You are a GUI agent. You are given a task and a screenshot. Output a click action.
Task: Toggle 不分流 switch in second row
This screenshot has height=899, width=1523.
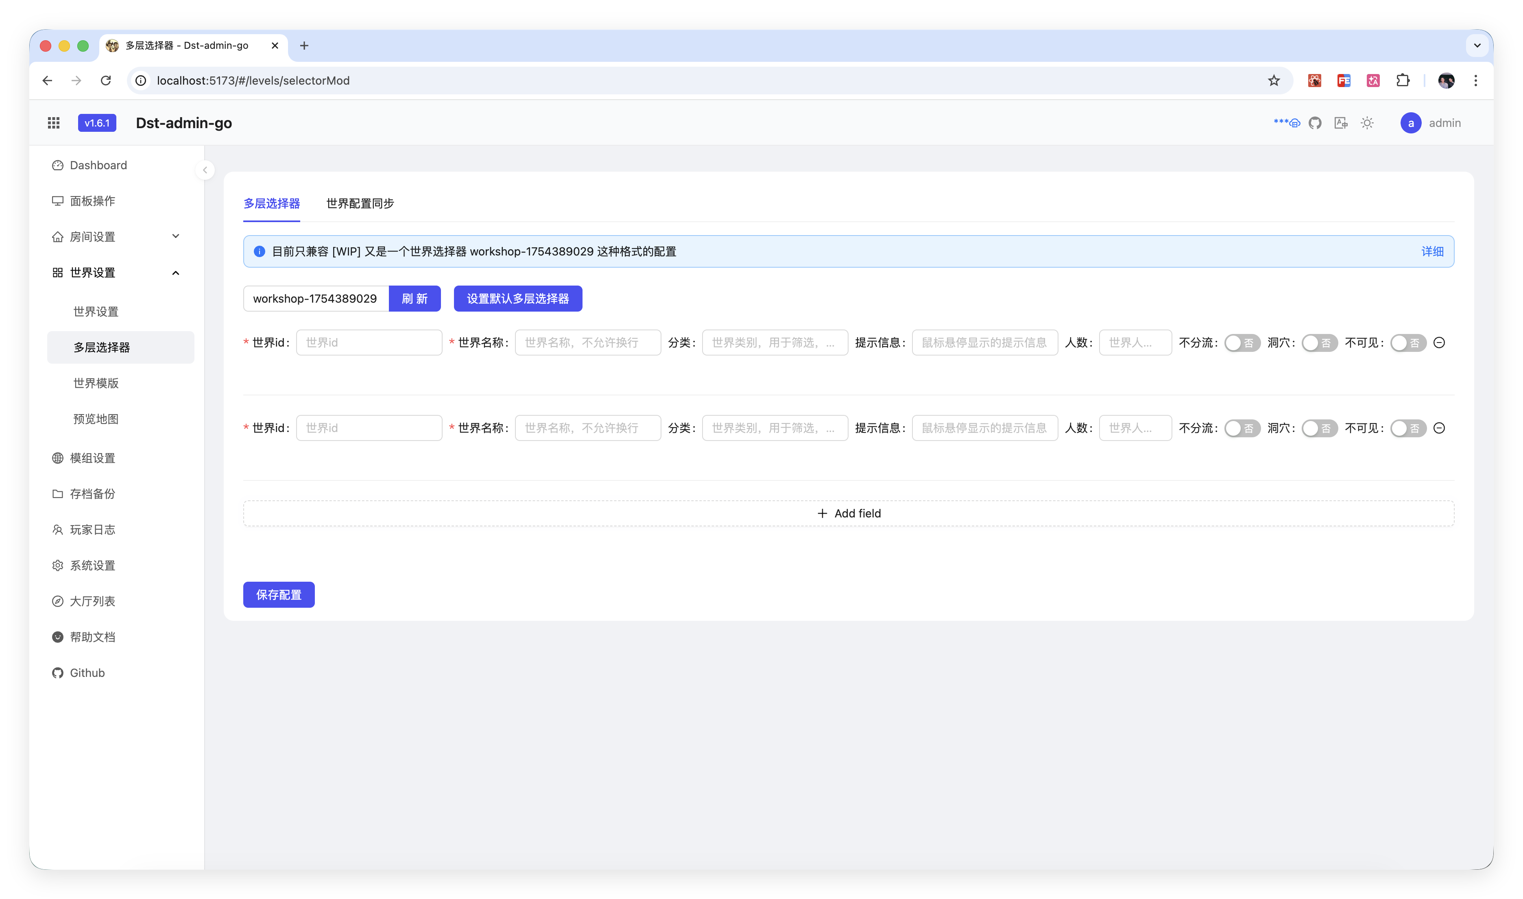pyautogui.click(x=1242, y=428)
